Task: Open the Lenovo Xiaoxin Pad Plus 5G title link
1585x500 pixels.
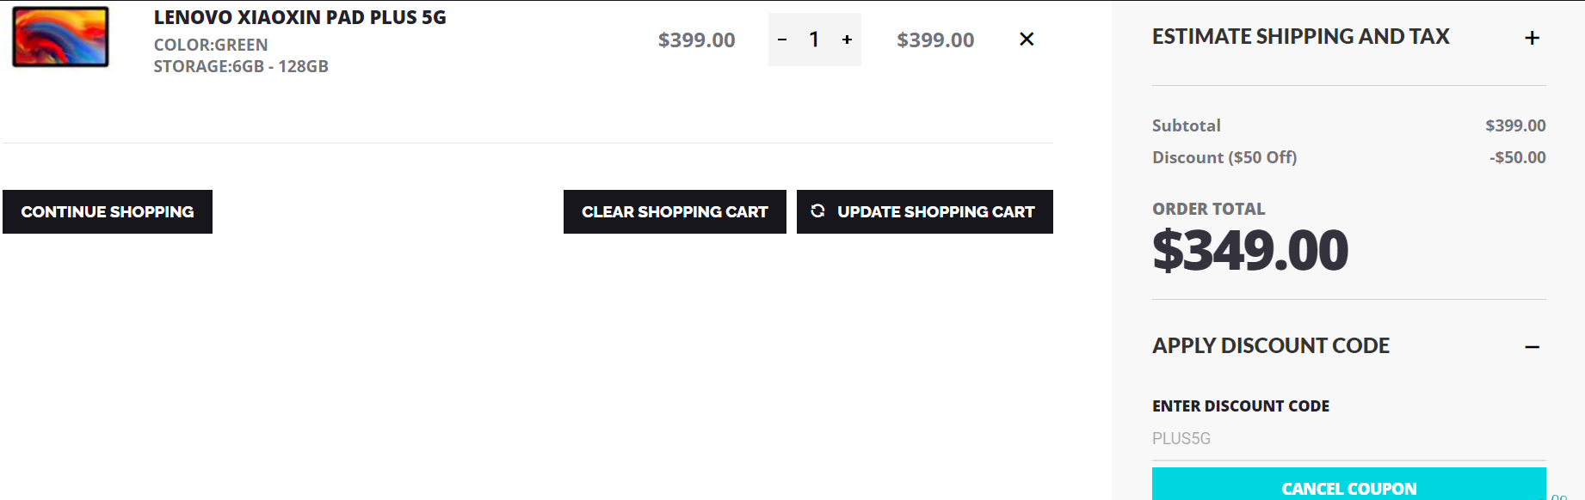Action: click(299, 17)
